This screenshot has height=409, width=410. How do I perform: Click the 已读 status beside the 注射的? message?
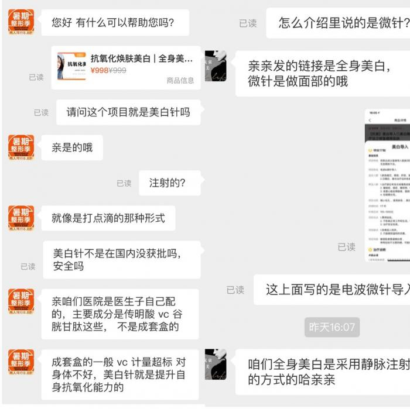[x=124, y=183]
